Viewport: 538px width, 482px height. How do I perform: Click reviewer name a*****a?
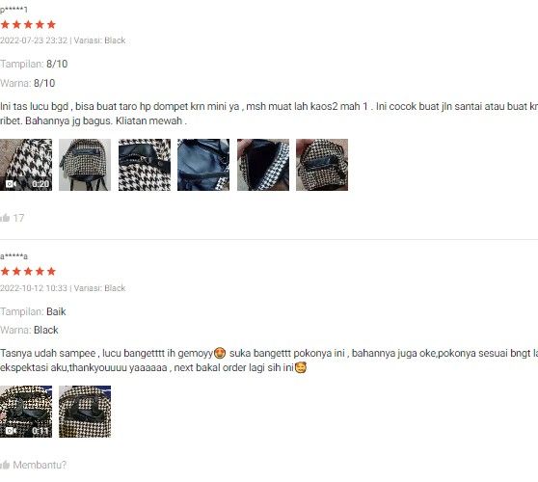13,256
